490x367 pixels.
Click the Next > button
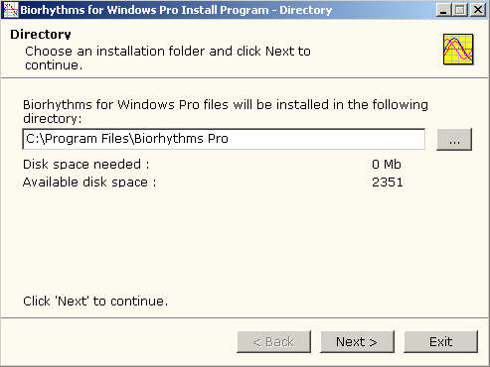pos(357,341)
